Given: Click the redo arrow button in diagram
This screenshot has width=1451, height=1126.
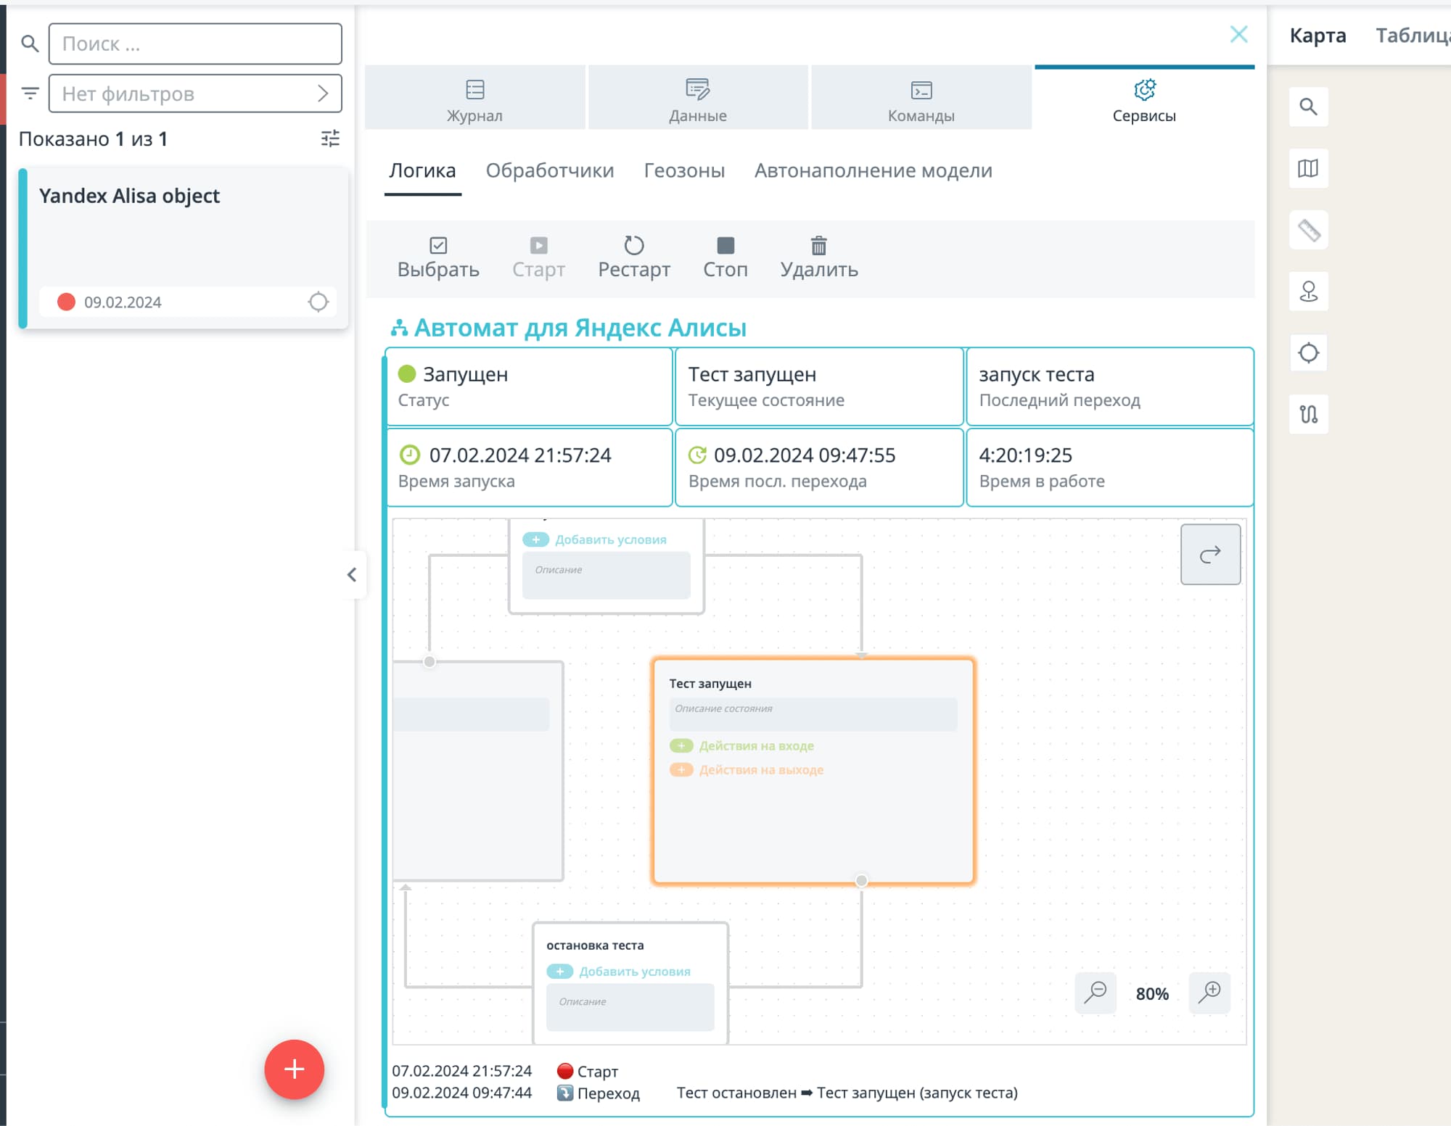Looking at the screenshot, I should (x=1209, y=555).
